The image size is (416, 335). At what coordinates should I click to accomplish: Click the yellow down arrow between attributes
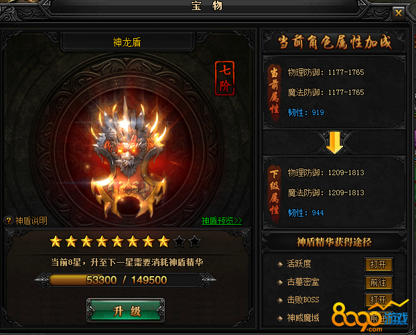click(x=334, y=142)
